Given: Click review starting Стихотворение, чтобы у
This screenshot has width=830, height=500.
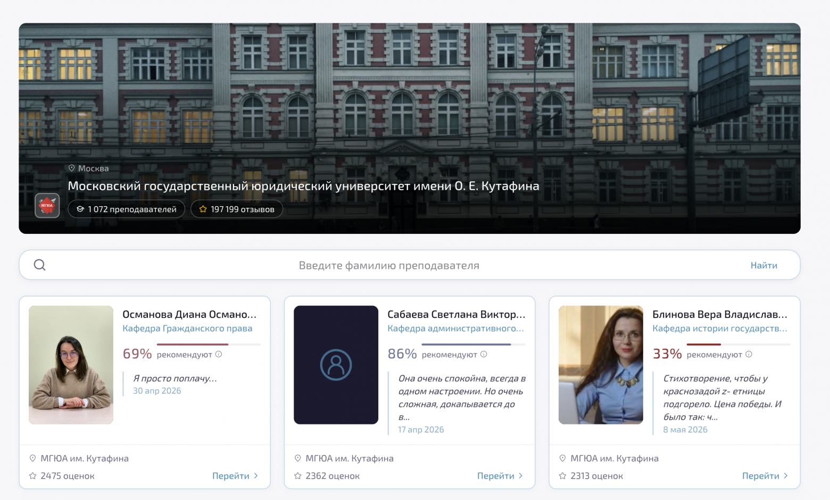Looking at the screenshot, I should [722, 397].
